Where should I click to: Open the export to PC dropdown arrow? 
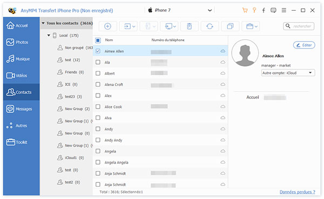pos(174,26)
